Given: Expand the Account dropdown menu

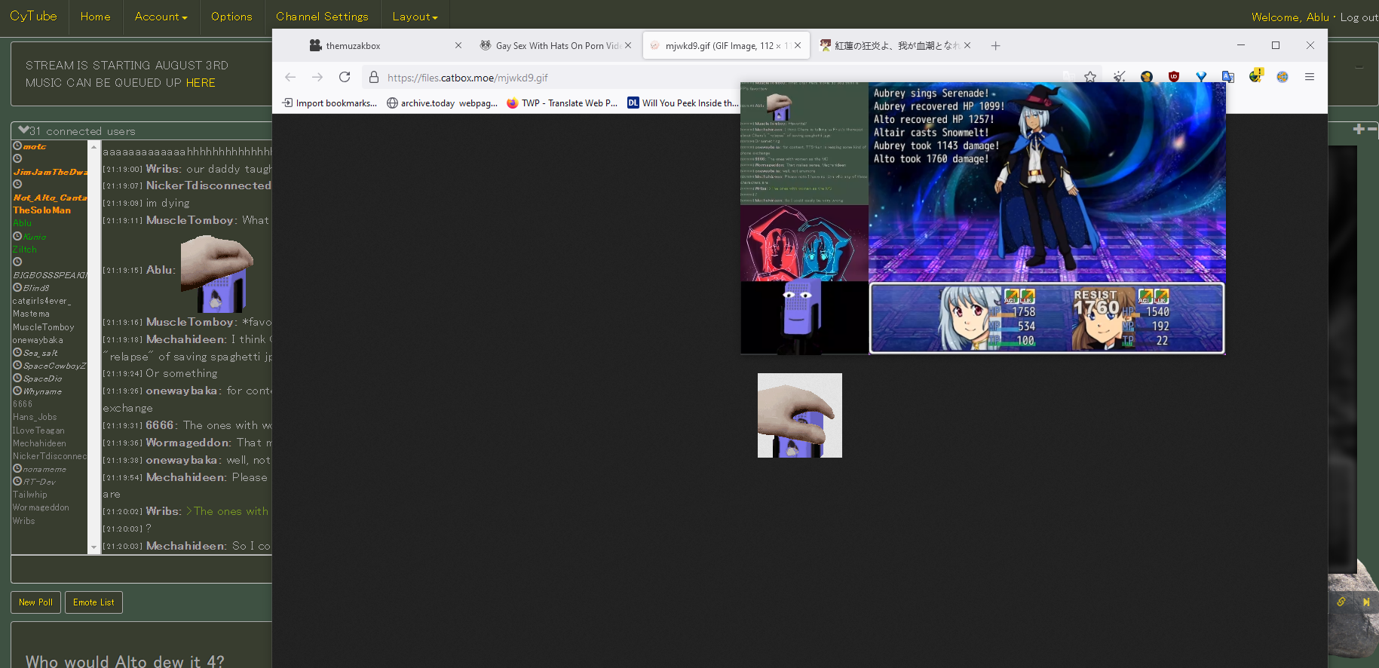Looking at the screenshot, I should (x=161, y=17).
